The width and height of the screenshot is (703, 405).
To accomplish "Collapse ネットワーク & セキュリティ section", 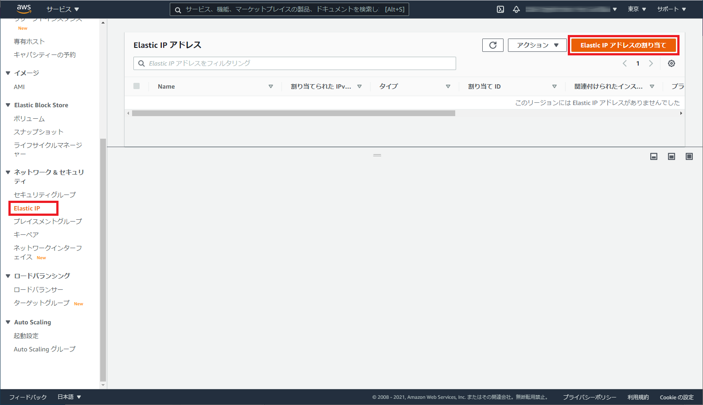I will coord(8,172).
